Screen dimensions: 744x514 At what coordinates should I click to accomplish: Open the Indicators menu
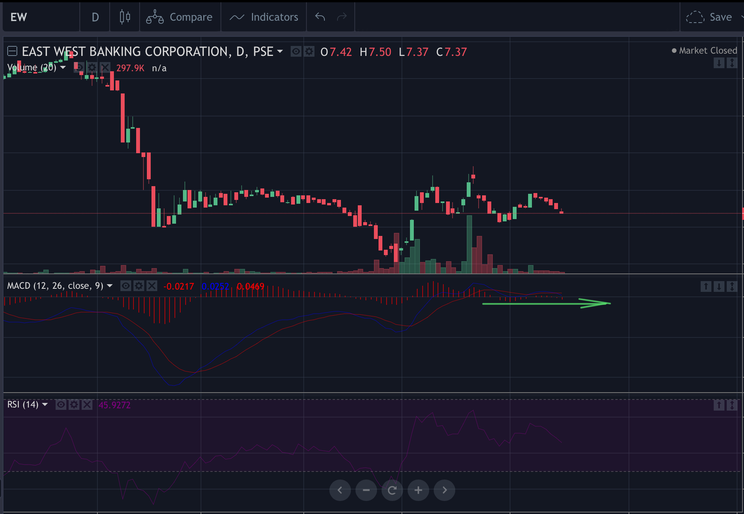click(264, 17)
